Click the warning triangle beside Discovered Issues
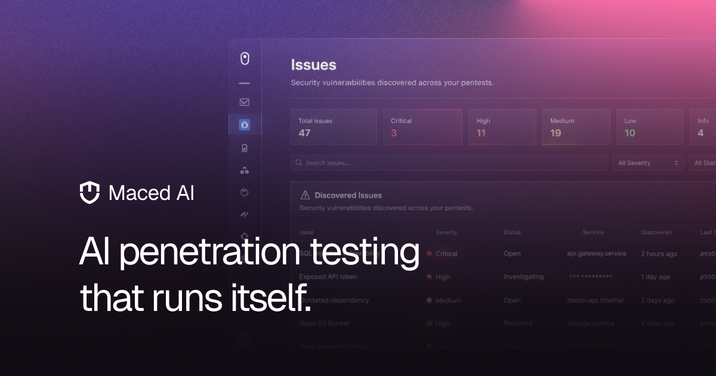 pyautogui.click(x=306, y=194)
